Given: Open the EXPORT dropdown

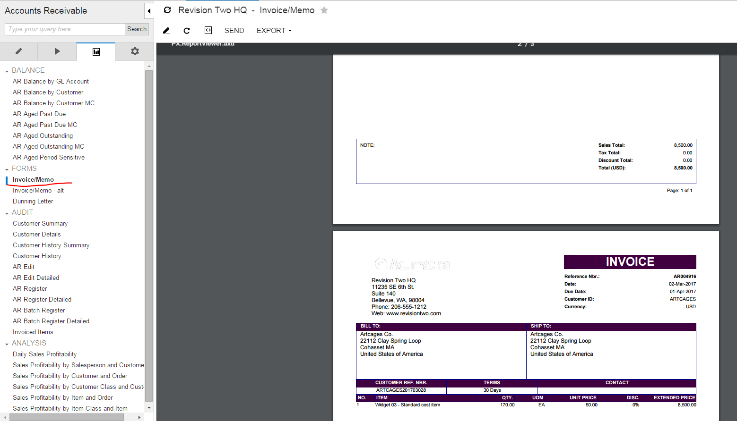Looking at the screenshot, I should [x=273, y=30].
